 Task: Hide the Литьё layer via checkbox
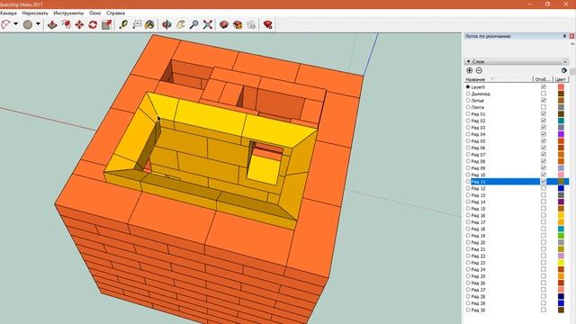pos(544,100)
